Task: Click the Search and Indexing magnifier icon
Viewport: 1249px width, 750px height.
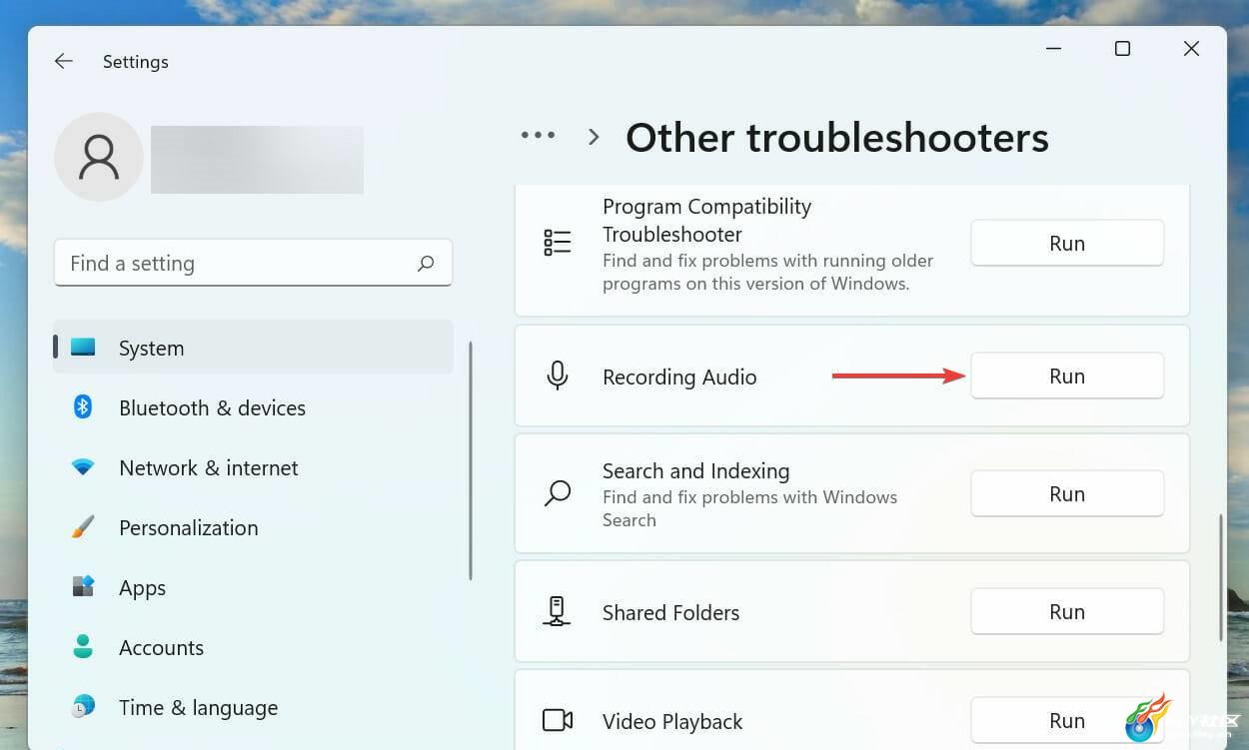Action: pos(558,493)
